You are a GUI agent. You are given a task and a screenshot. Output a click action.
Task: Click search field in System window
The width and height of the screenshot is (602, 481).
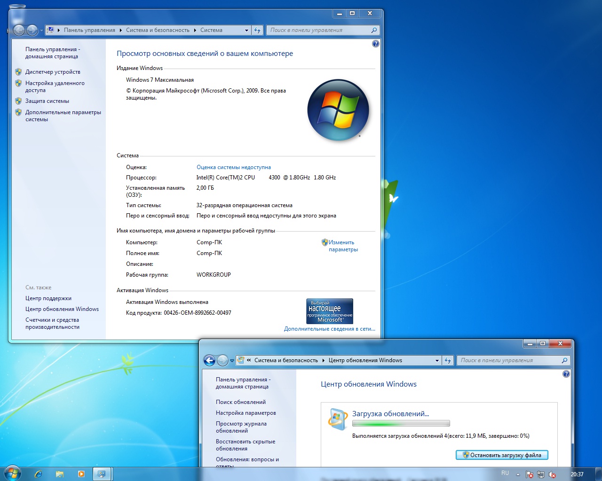323,30
